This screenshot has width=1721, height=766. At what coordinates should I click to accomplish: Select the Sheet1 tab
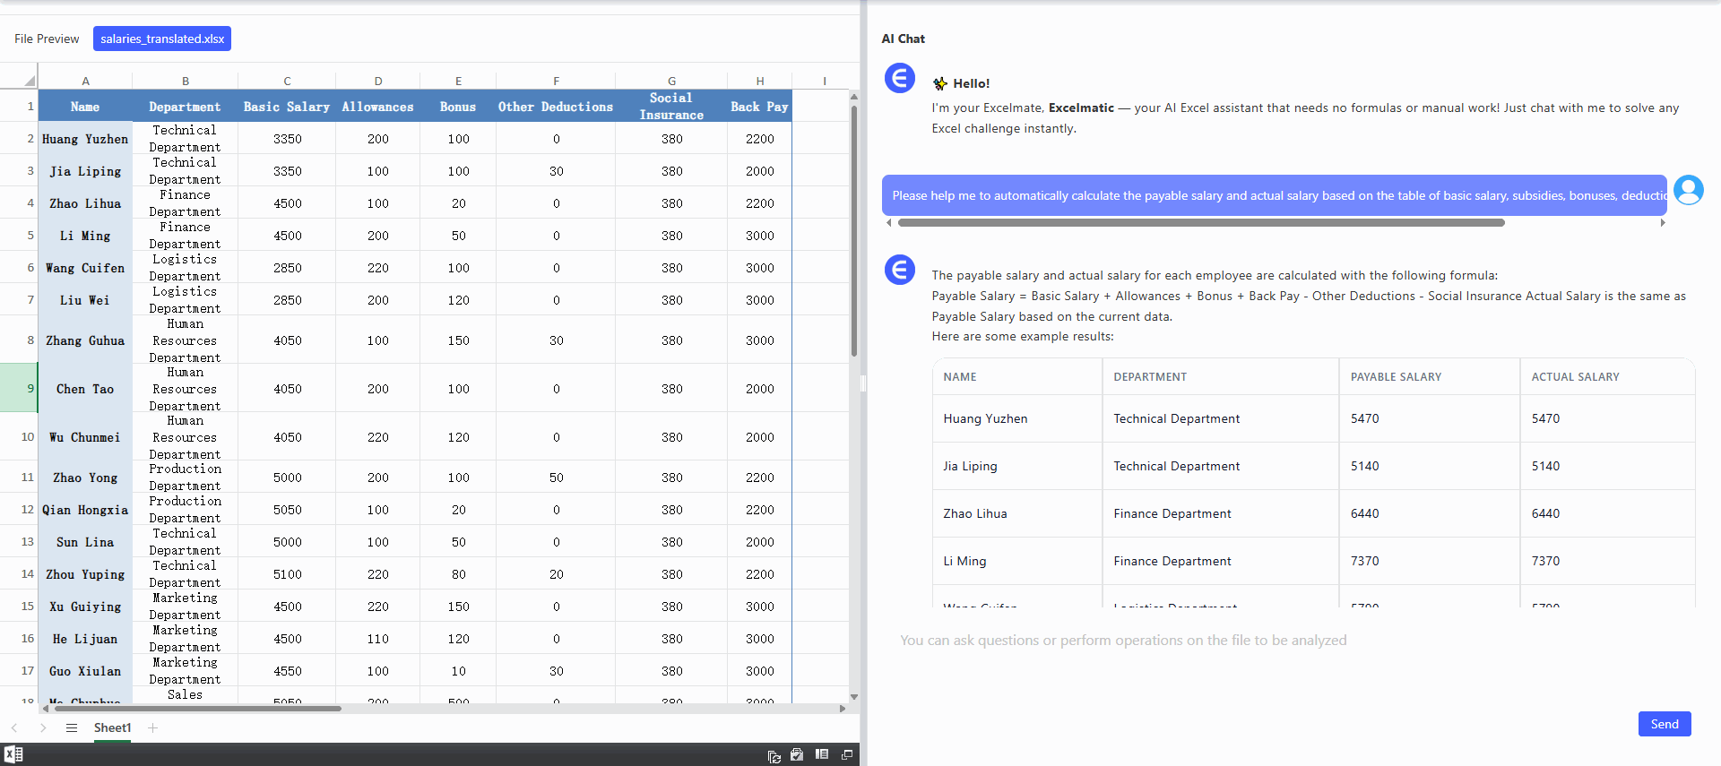[x=112, y=727]
